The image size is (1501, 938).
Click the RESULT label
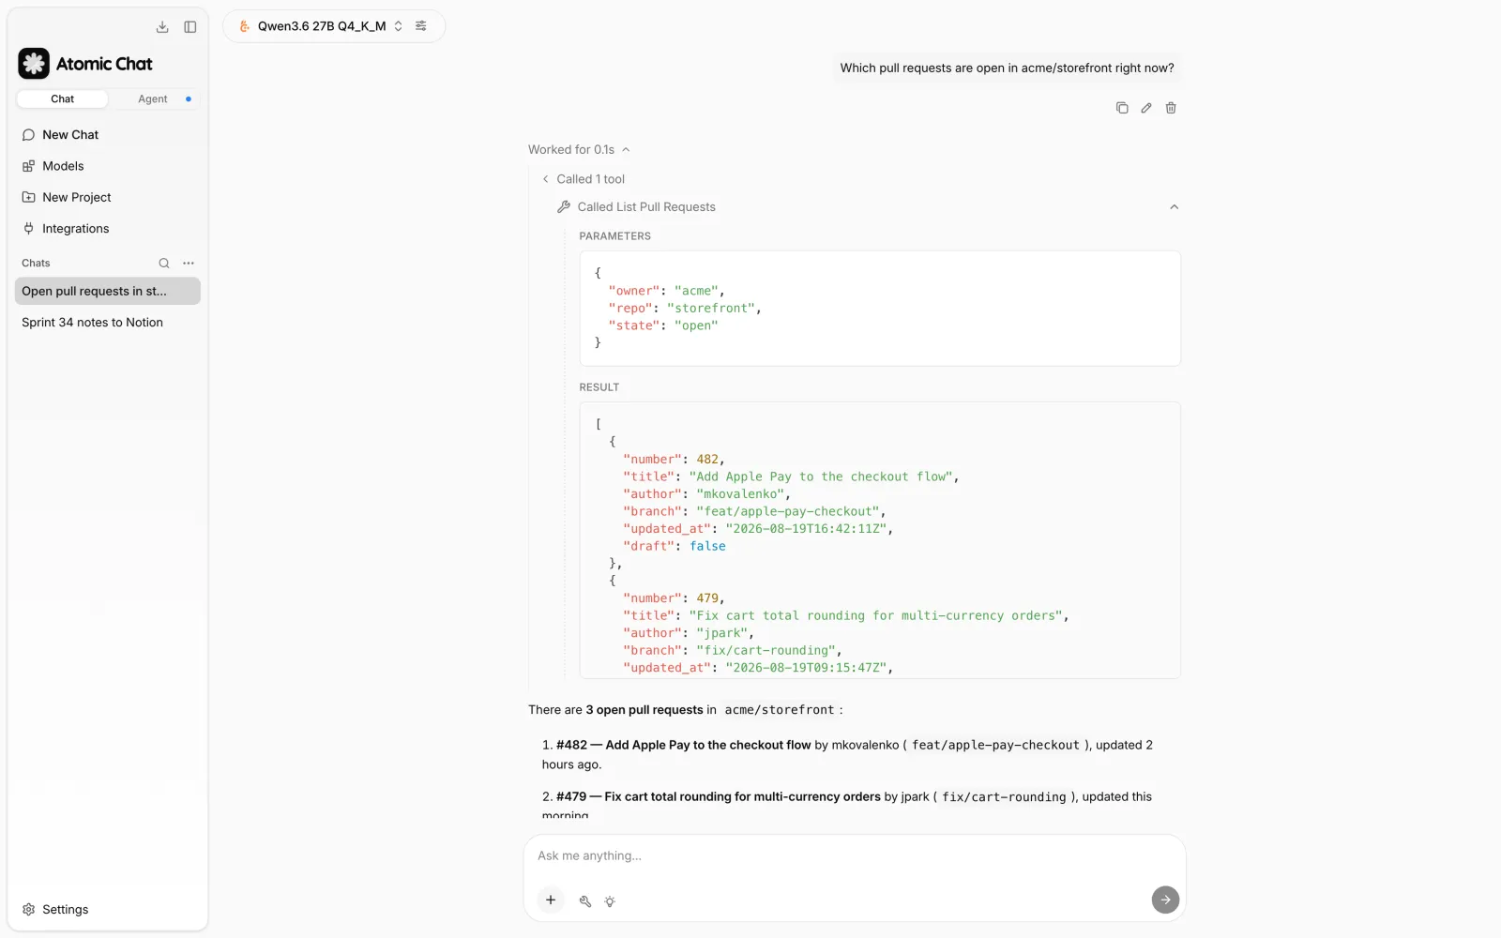coord(599,387)
